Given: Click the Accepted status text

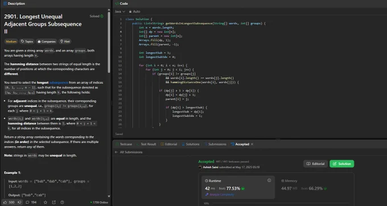Looking at the screenshot, I should [206, 162].
